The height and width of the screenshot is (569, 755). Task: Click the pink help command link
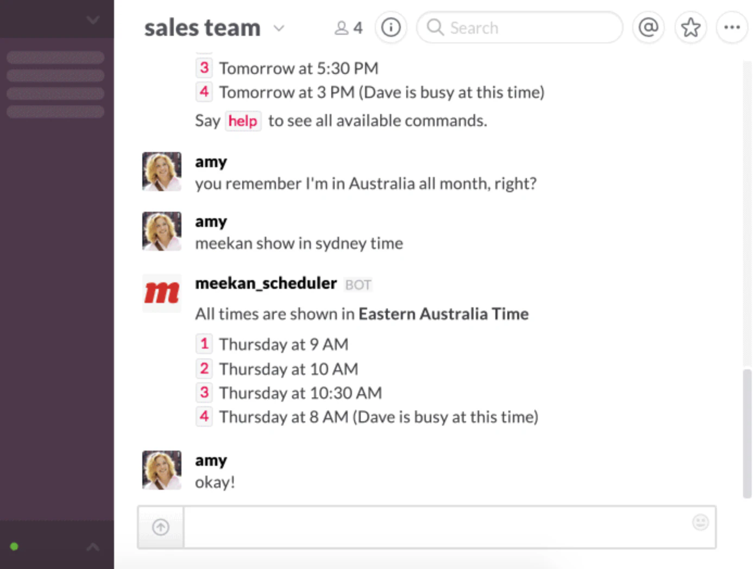click(x=242, y=121)
